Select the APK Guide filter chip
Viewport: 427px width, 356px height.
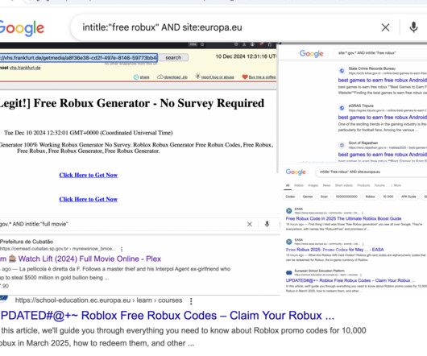(x=408, y=197)
